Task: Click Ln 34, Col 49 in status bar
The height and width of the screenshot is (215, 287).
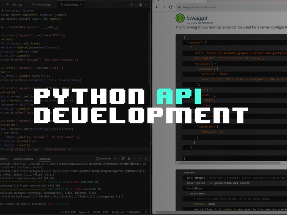Action: click(68, 212)
